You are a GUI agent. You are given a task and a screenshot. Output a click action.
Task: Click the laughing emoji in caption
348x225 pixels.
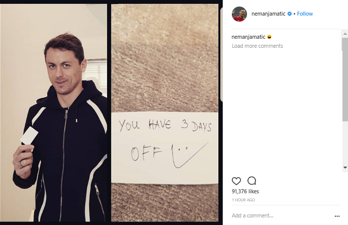pyautogui.click(x=269, y=37)
